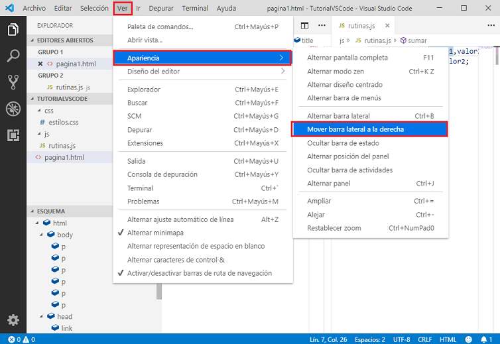The width and height of the screenshot is (500, 344).
Task: Click the sumar symbol in breadcrumbs
Action: point(414,40)
